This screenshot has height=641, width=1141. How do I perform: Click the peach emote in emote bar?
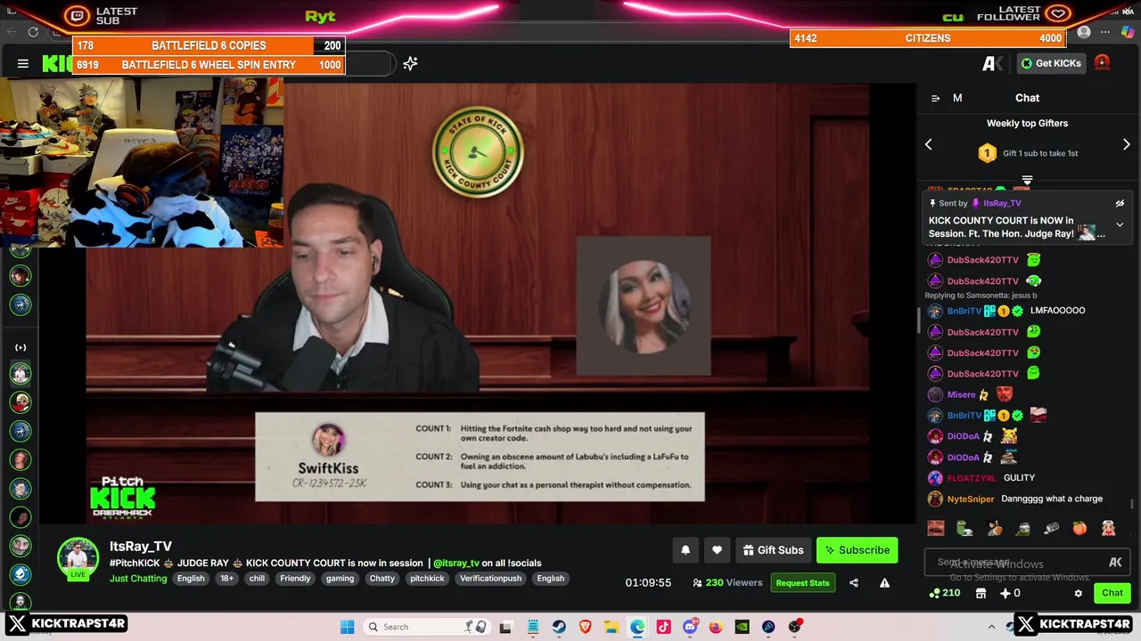[x=1079, y=529]
